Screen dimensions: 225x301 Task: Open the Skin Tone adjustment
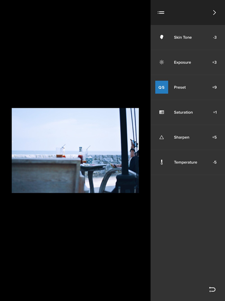188,37
